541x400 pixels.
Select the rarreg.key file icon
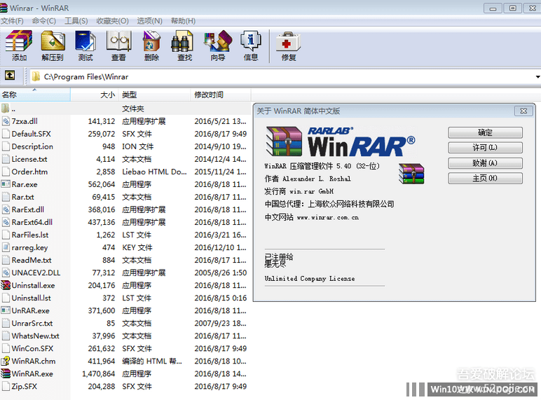(6, 247)
